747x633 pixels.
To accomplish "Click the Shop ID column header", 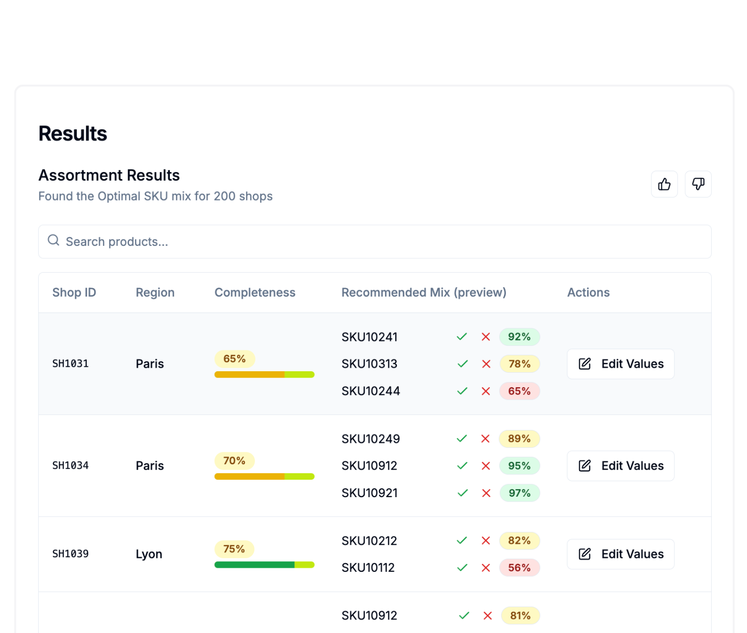I will point(74,293).
